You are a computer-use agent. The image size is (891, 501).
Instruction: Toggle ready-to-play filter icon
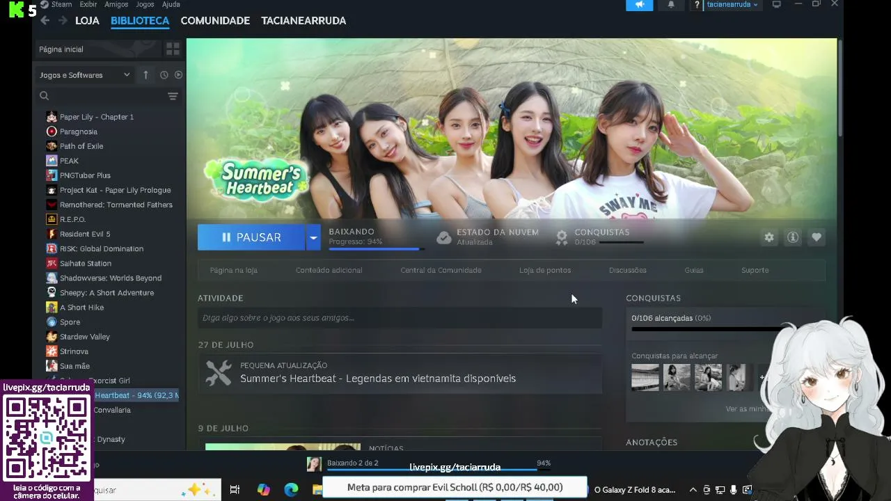pos(179,75)
